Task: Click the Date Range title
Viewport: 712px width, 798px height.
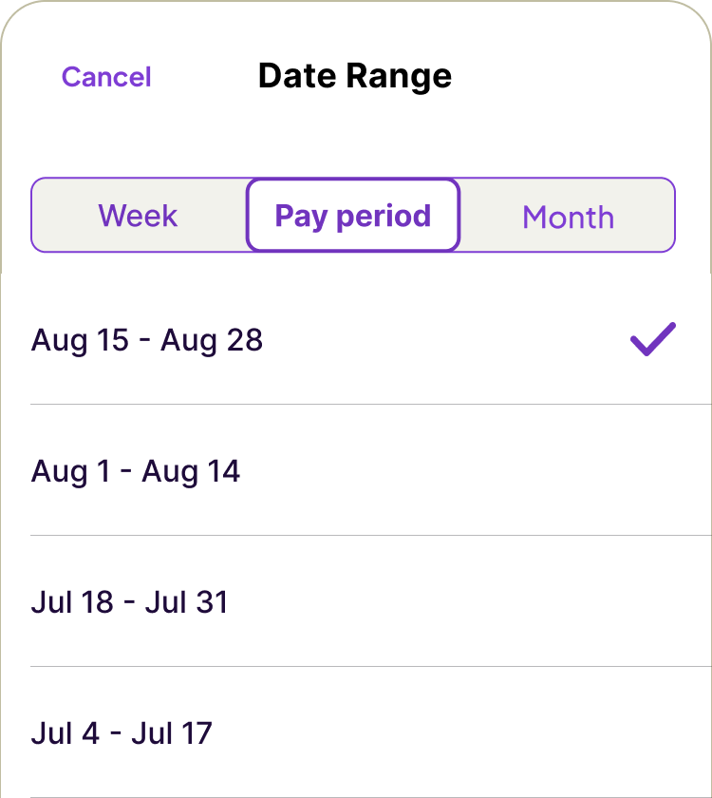Action: tap(355, 76)
